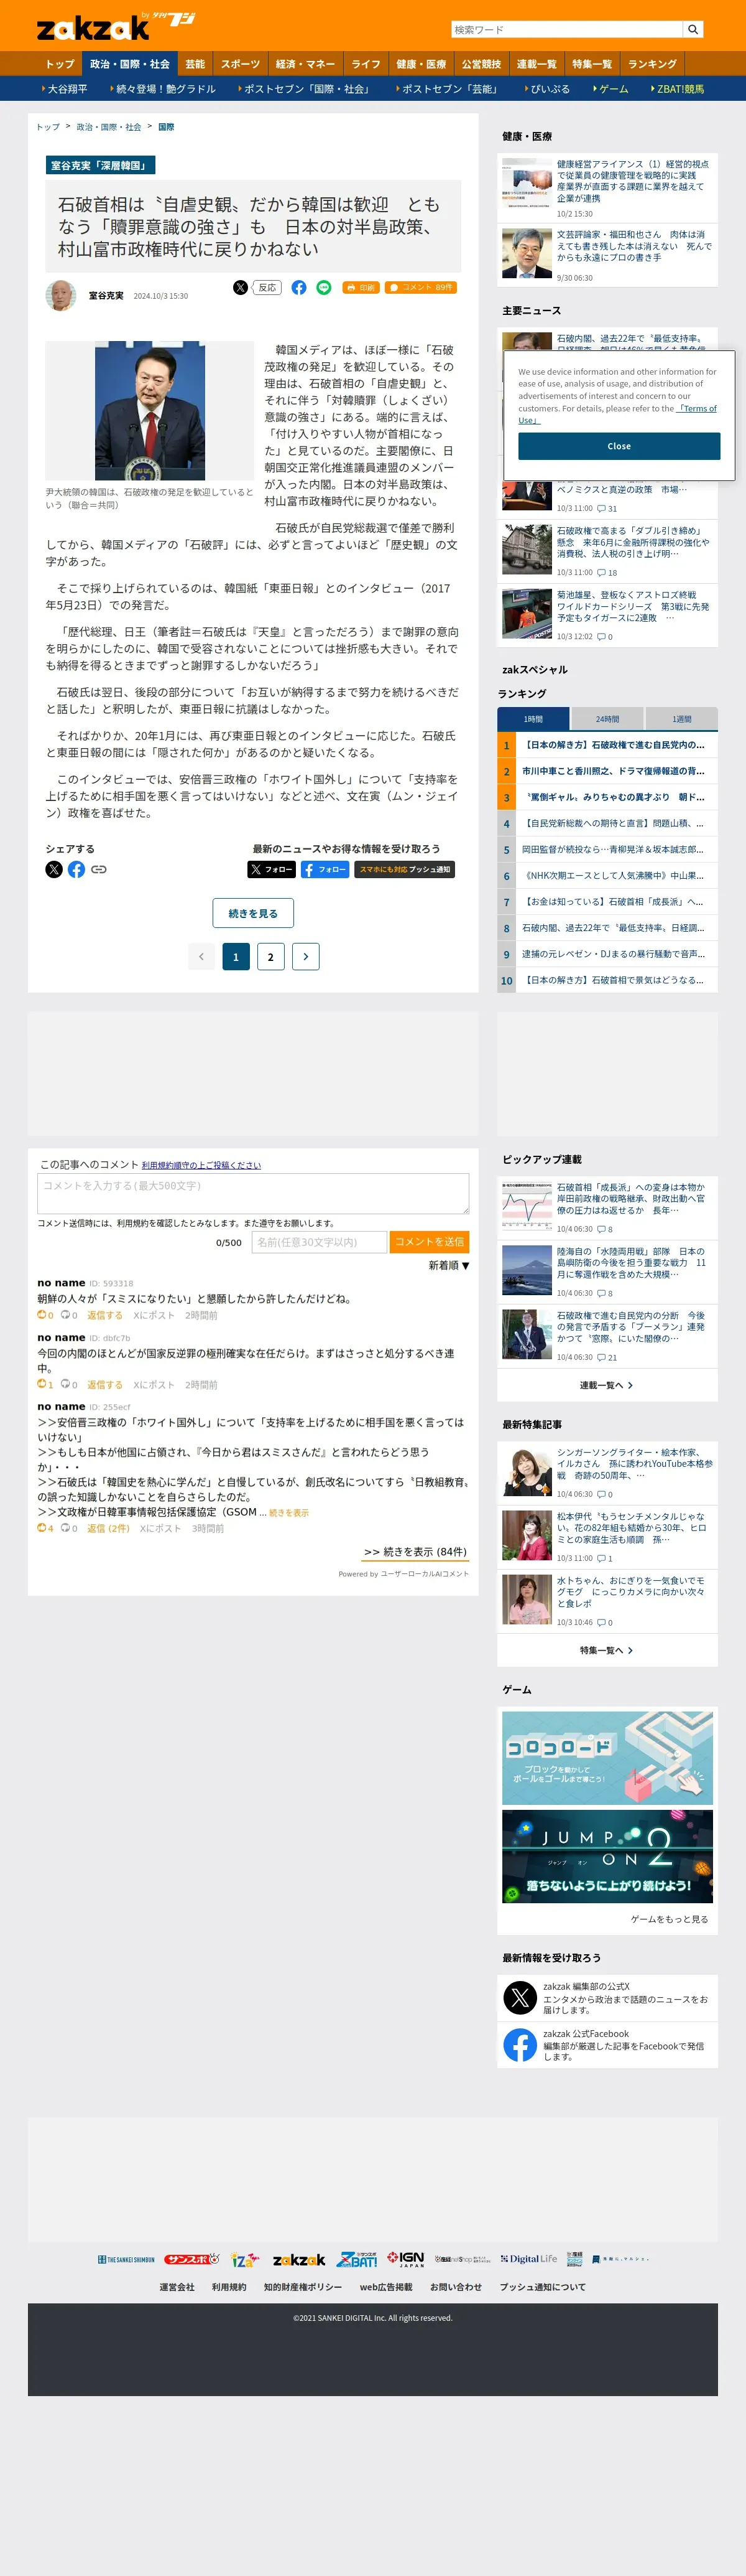Click the search magnifier icon in header
Image resolution: width=746 pixels, height=2576 pixels.
[x=693, y=29]
